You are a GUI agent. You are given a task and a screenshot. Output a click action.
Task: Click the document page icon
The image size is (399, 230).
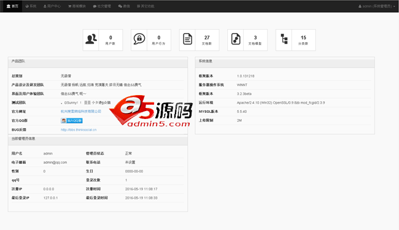coord(188,39)
